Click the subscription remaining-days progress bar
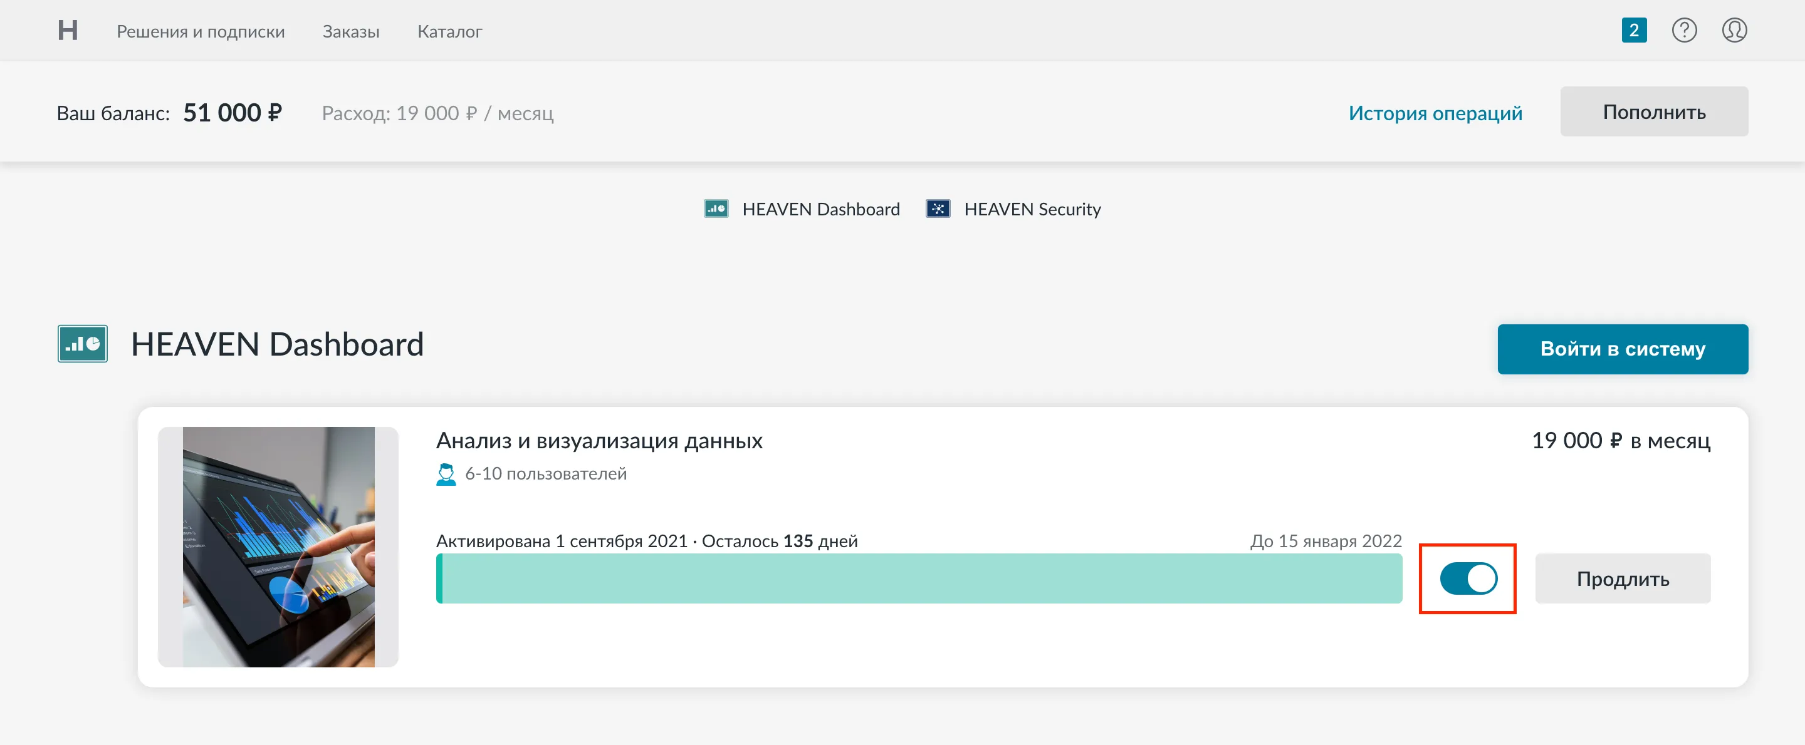 pyautogui.click(x=919, y=578)
